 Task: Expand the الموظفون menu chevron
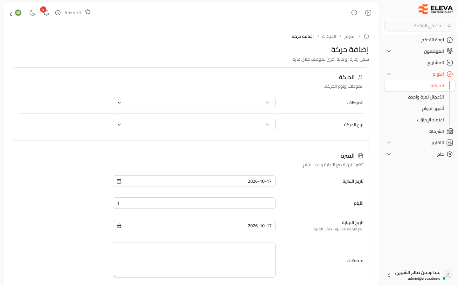coord(389,51)
